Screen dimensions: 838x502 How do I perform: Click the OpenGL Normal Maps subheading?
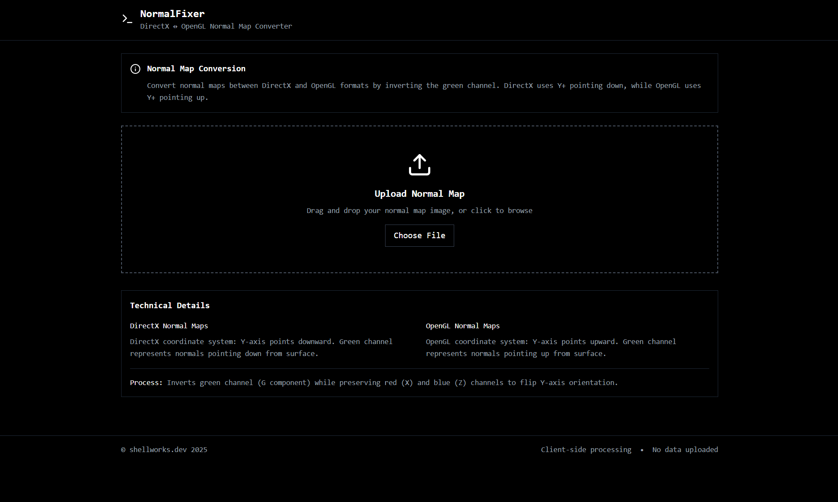(x=463, y=326)
